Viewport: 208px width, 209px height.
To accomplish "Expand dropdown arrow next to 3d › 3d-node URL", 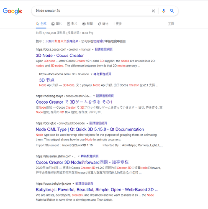I will tap(91, 74).
